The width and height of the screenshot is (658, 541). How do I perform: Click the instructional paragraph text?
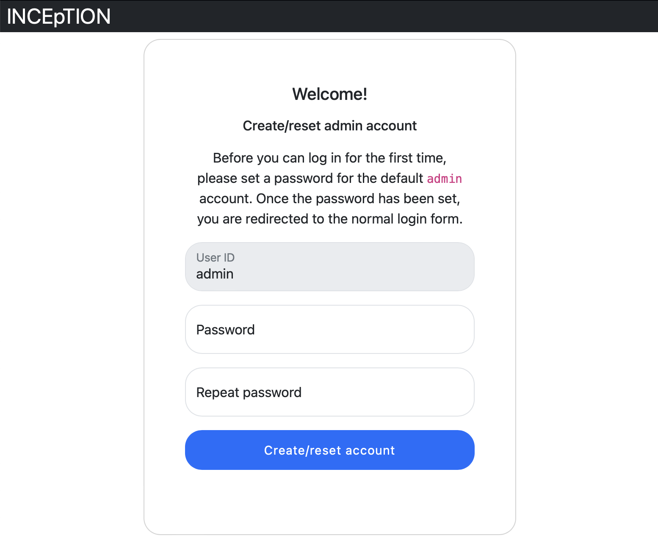(x=329, y=188)
